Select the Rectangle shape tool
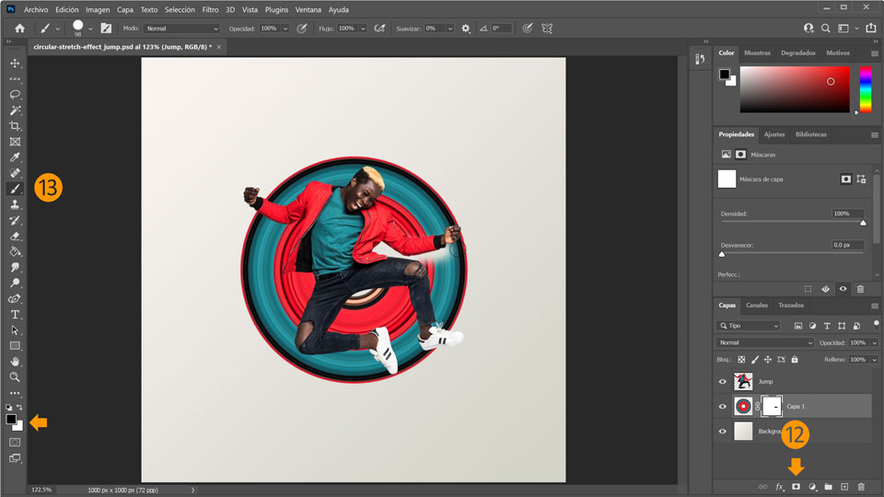884x497 pixels. coord(16,346)
